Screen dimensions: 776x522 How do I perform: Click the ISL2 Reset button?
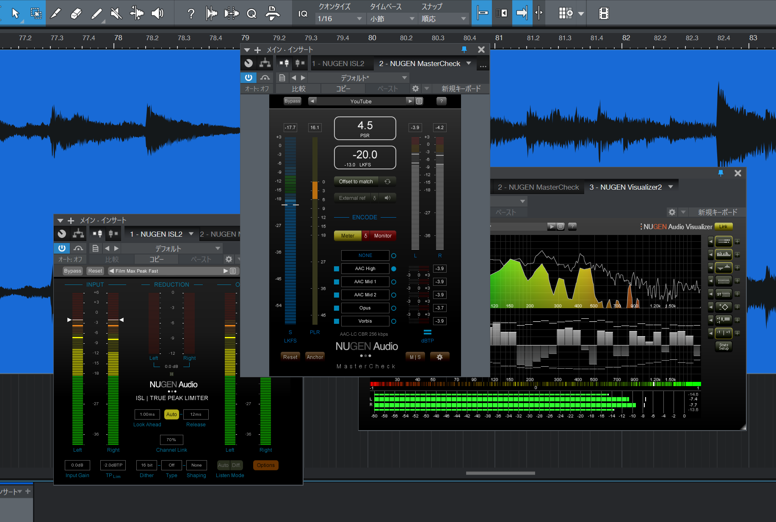(95, 271)
